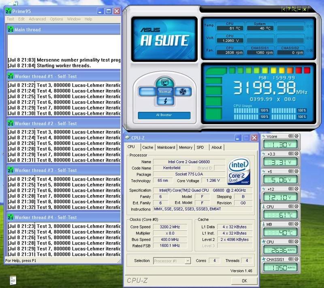
Task: Close the CPU temperature monitor panel
Action: (296, 206)
